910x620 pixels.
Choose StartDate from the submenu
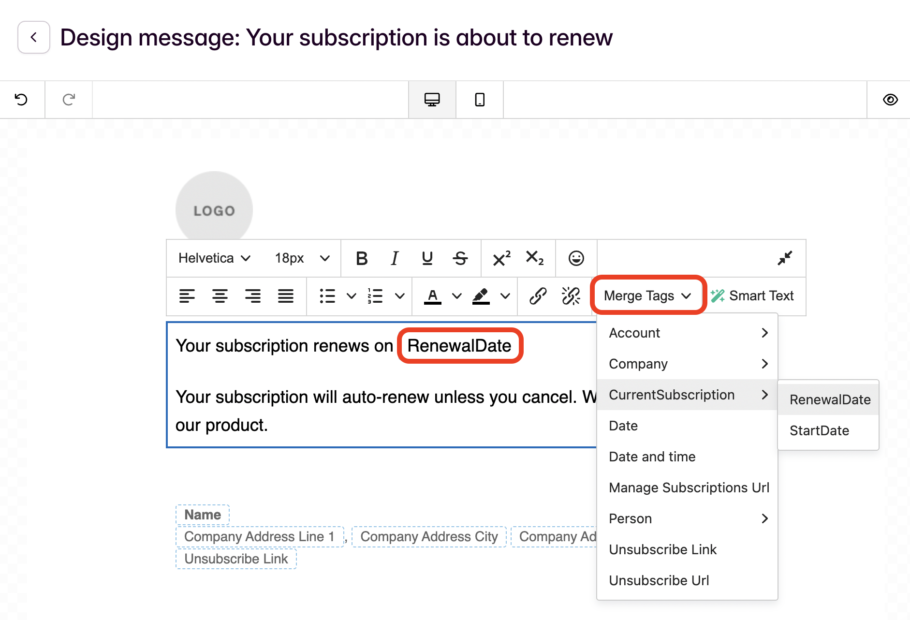coord(828,430)
